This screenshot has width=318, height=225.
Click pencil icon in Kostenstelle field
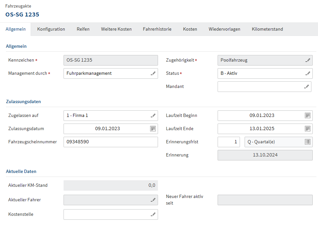pyautogui.click(x=153, y=214)
